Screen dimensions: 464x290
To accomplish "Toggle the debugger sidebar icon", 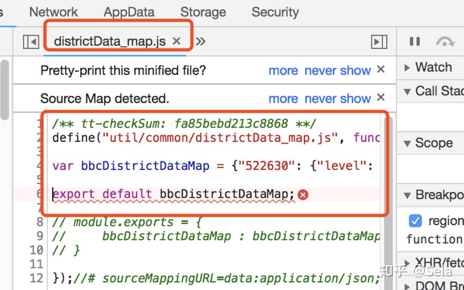I will [379, 41].
